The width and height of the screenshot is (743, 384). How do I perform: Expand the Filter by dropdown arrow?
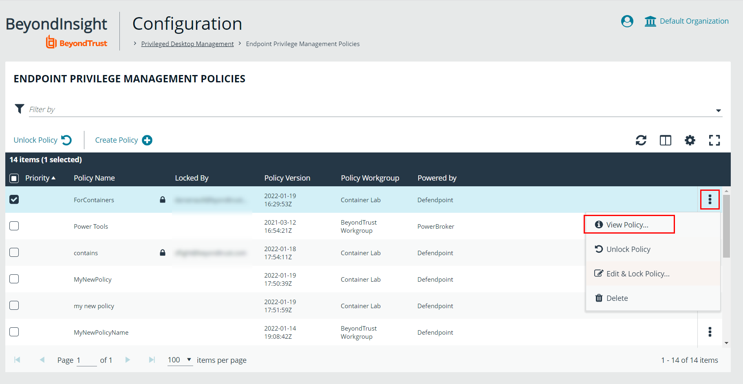click(718, 110)
